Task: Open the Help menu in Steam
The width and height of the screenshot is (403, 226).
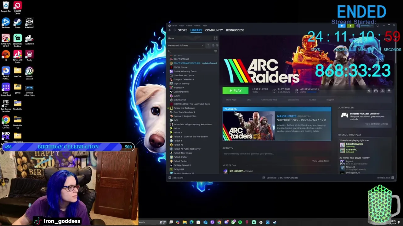Action: (205, 26)
